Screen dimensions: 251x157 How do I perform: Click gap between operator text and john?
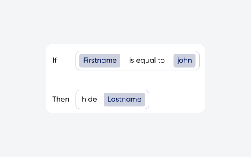(x=169, y=61)
